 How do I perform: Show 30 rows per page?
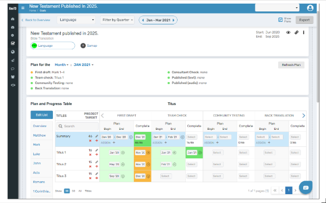point(67,191)
